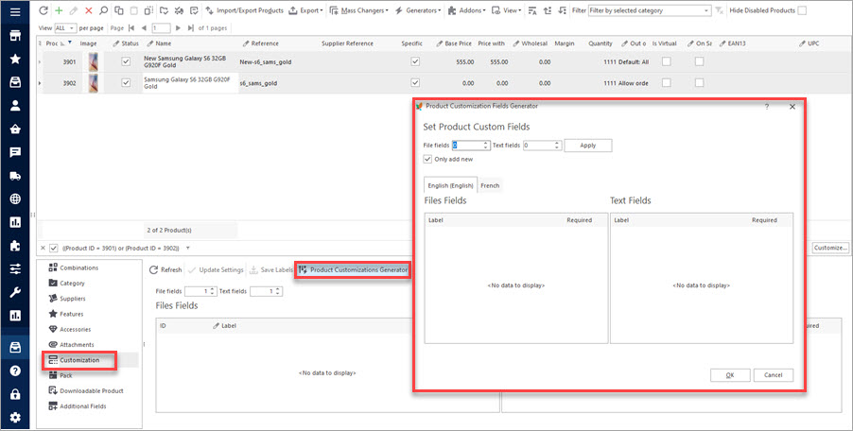853x431 pixels.
Task: Enable Hide Disabled Products checkbox
Action: click(x=802, y=10)
